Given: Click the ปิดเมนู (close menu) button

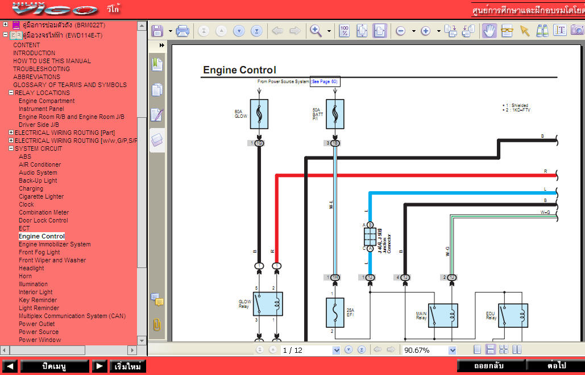Looking at the screenshot, I should coord(55,366).
